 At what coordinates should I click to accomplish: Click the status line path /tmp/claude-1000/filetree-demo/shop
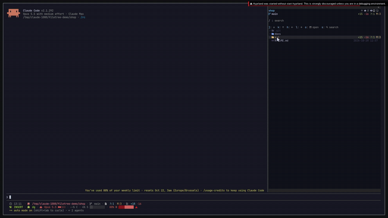tap(59, 204)
